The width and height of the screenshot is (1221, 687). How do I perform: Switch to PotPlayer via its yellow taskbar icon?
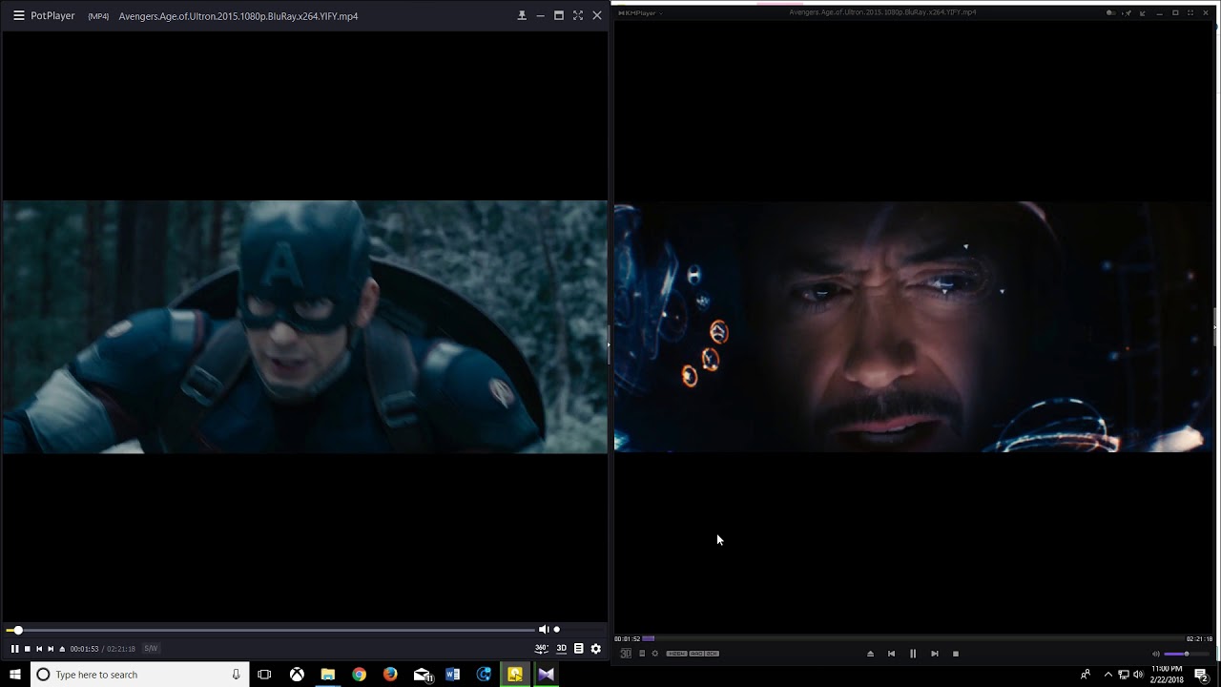click(515, 675)
